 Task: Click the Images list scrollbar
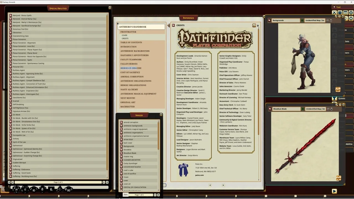pyautogui.click(x=159, y=135)
